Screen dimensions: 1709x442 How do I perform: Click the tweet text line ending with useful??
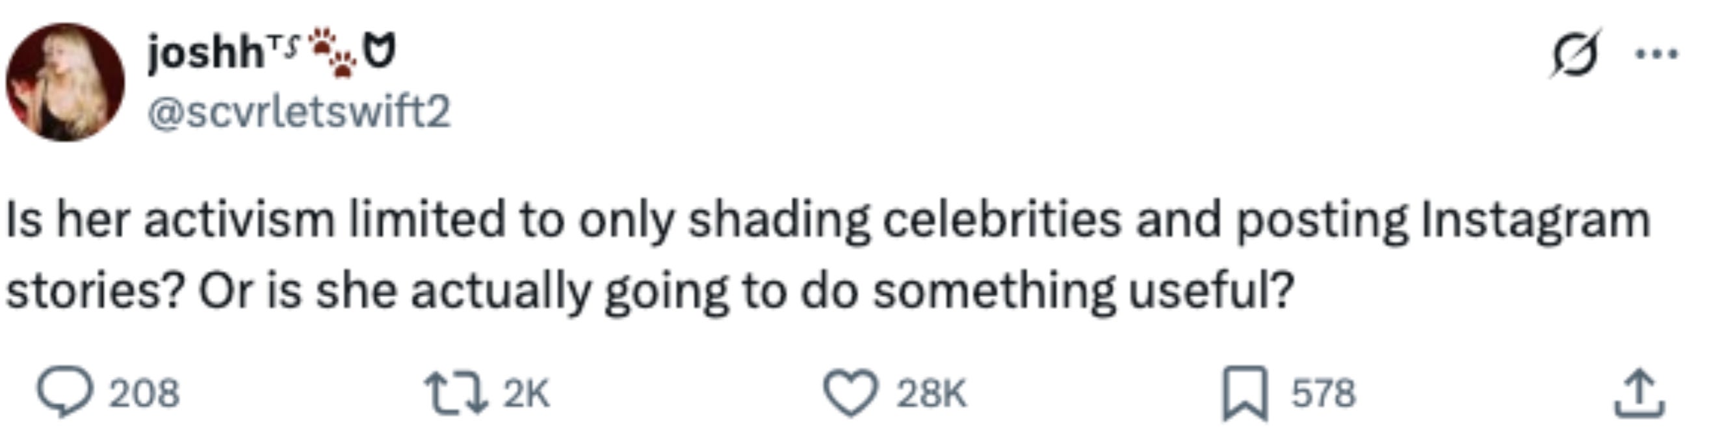650,291
